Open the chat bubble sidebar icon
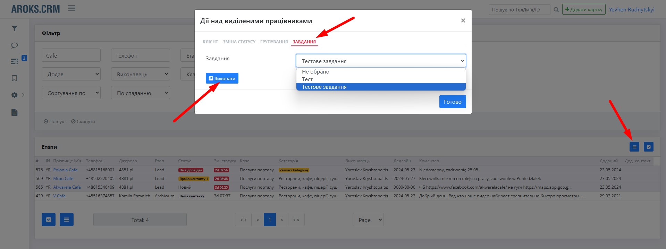Image resolution: width=666 pixels, height=249 pixels. pyautogui.click(x=14, y=45)
